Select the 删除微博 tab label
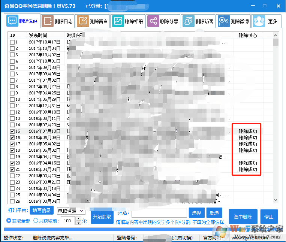Image resolution: width=286 pixels, height=242 pixels. [240, 21]
